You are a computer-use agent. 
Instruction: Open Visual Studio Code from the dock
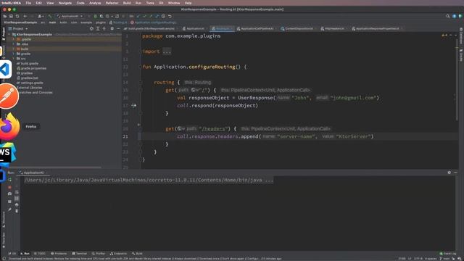(5, 70)
